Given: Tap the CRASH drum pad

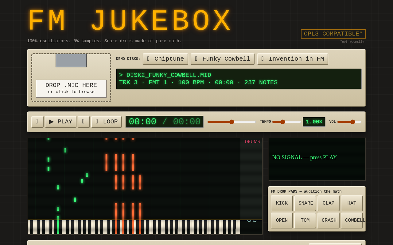Looking at the screenshot, I should (329, 221).
